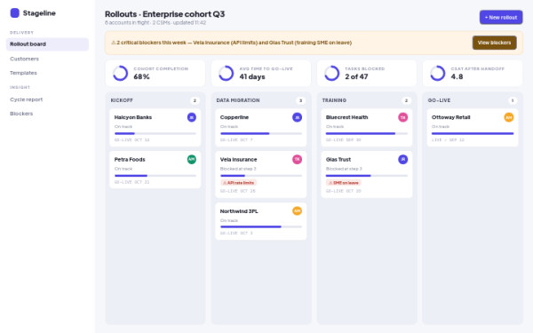533x333 pixels.
Task: Click the Stageline logo icon
Action: point(14,13)
